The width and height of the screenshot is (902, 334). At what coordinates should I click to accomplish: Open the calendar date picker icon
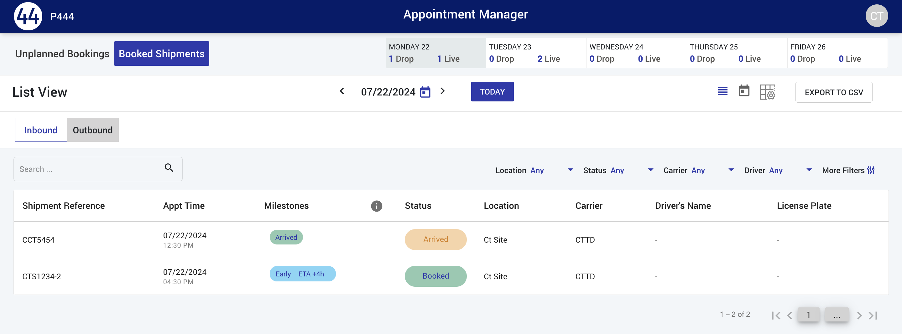(425, 92)
